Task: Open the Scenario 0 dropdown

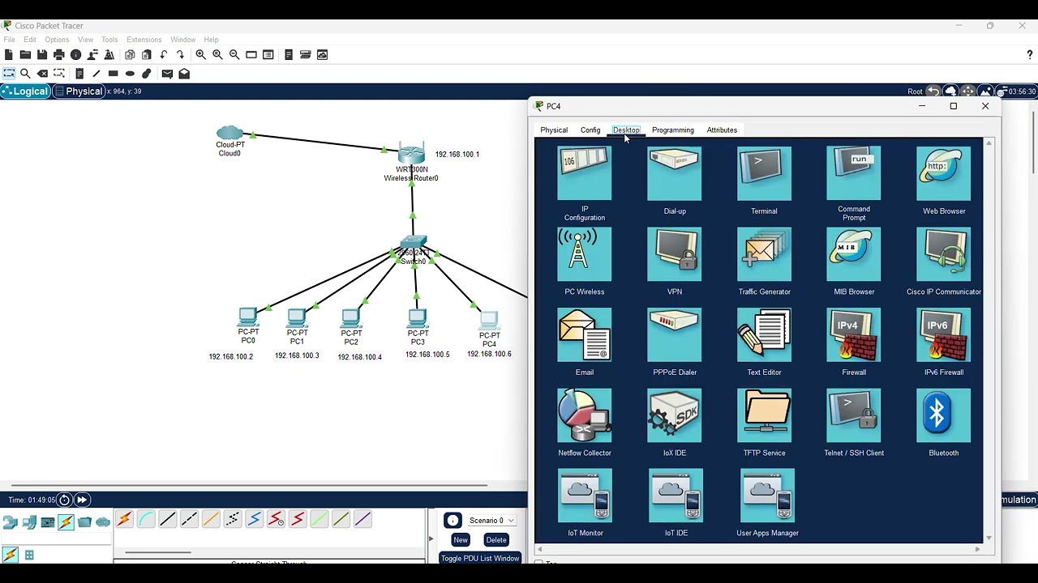Action: (x=491, y=521)
